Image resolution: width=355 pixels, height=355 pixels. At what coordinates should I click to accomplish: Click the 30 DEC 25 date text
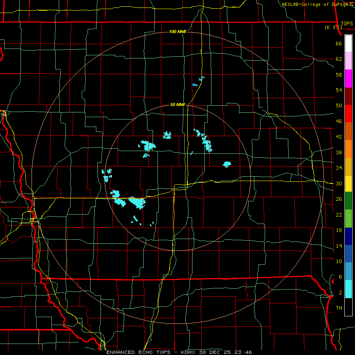click(215, 352)
